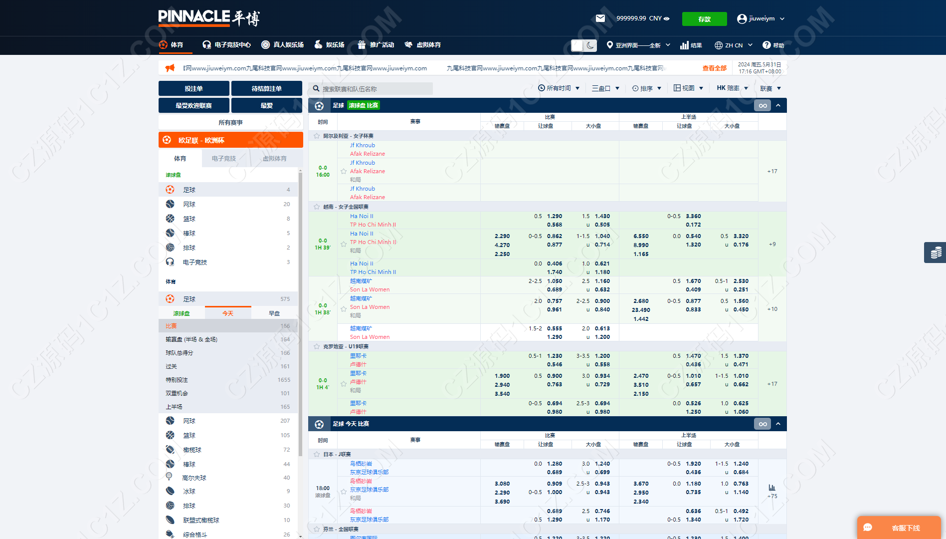Select 篮球 basketball with 8 live events
This screenshot has height=539, width=946.
tap(228, 219)
